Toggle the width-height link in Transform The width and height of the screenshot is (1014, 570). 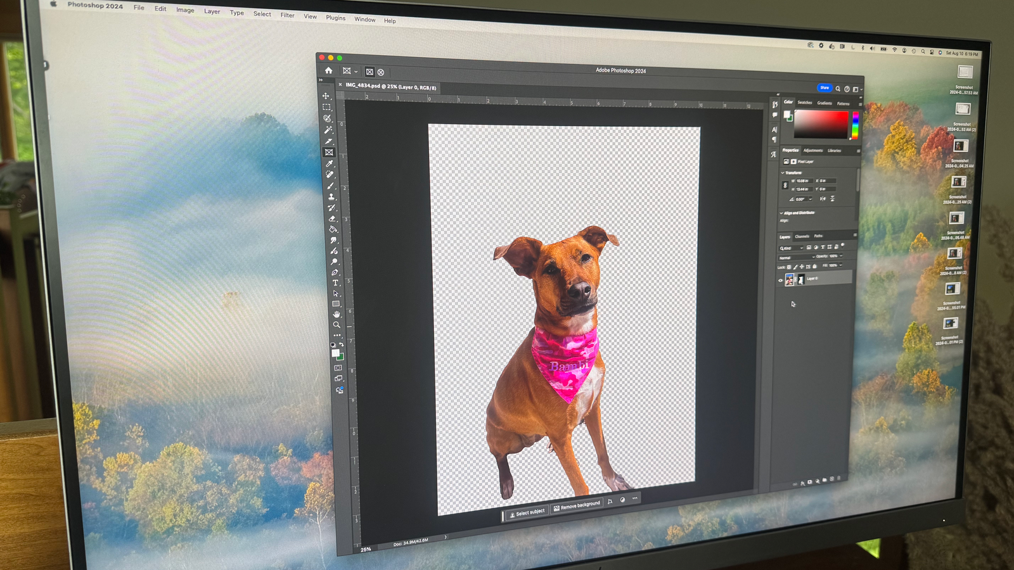coord(785,185)
